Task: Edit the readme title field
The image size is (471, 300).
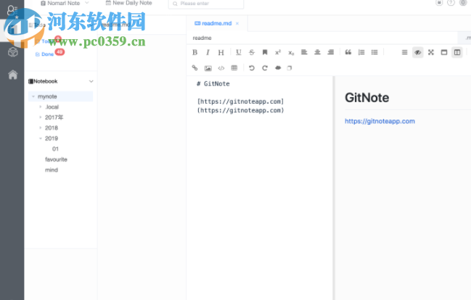Action: pos(321,38)
